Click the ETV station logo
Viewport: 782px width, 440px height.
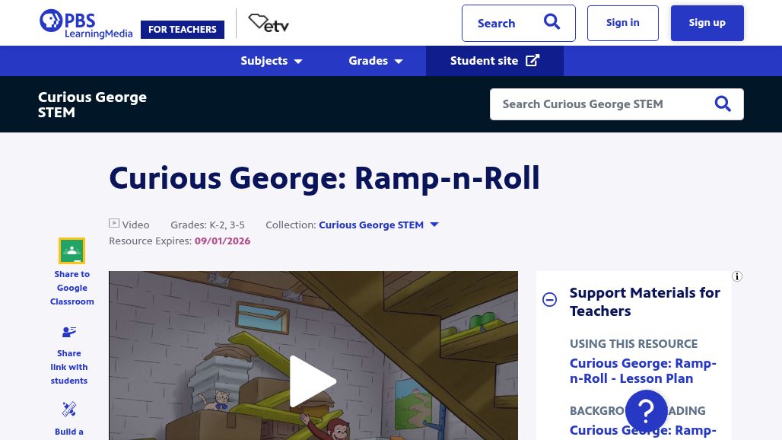point(269,23)
